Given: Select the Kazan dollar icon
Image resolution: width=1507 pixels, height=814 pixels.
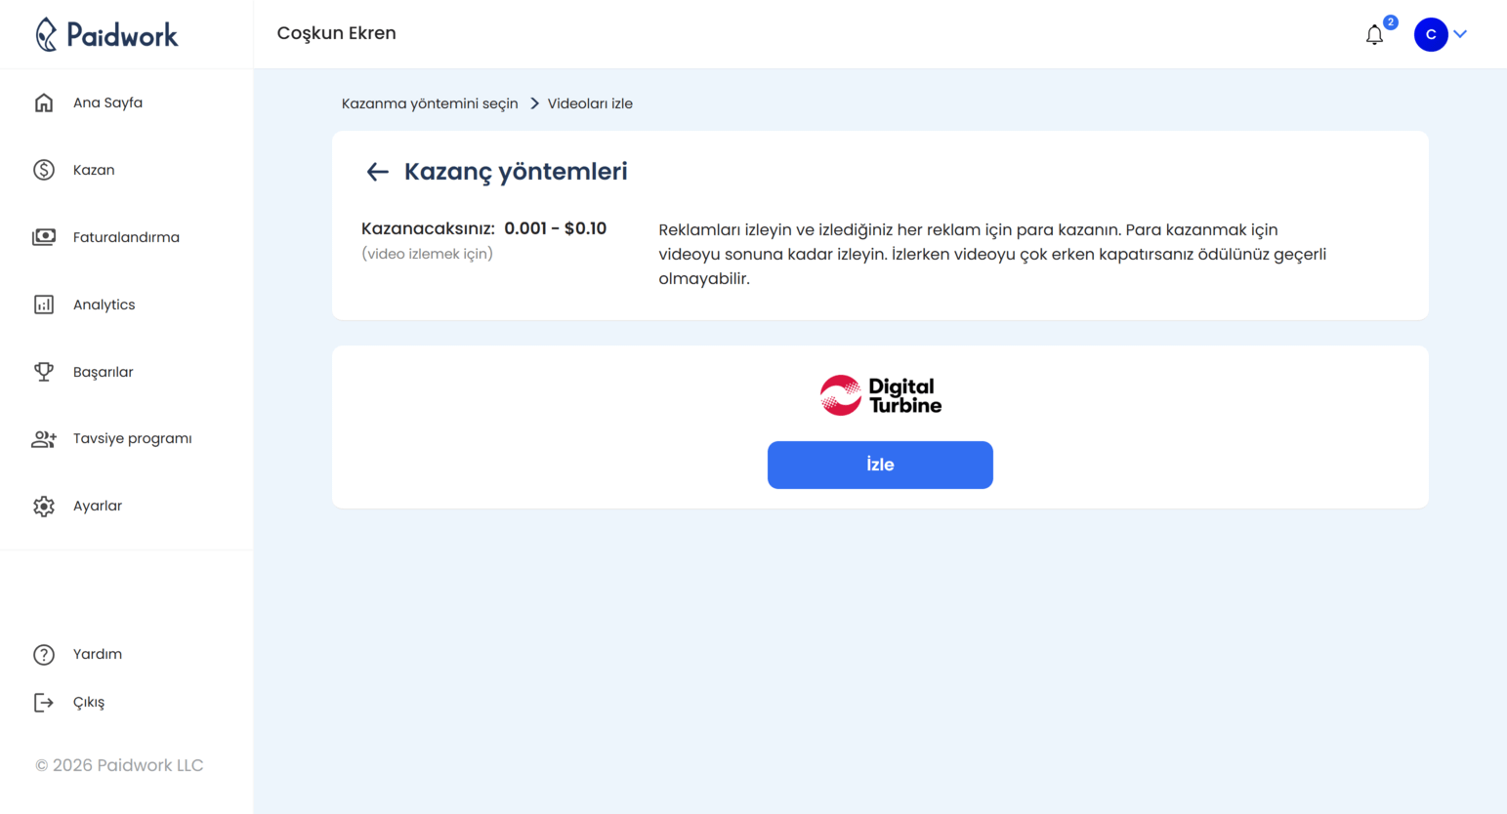Looking at the screenshot, I should (x=44, y=169).
